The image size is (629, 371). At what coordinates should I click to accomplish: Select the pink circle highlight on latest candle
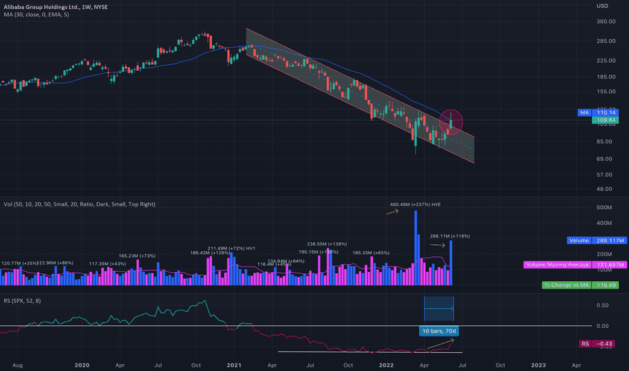click(x=451, y=121)
